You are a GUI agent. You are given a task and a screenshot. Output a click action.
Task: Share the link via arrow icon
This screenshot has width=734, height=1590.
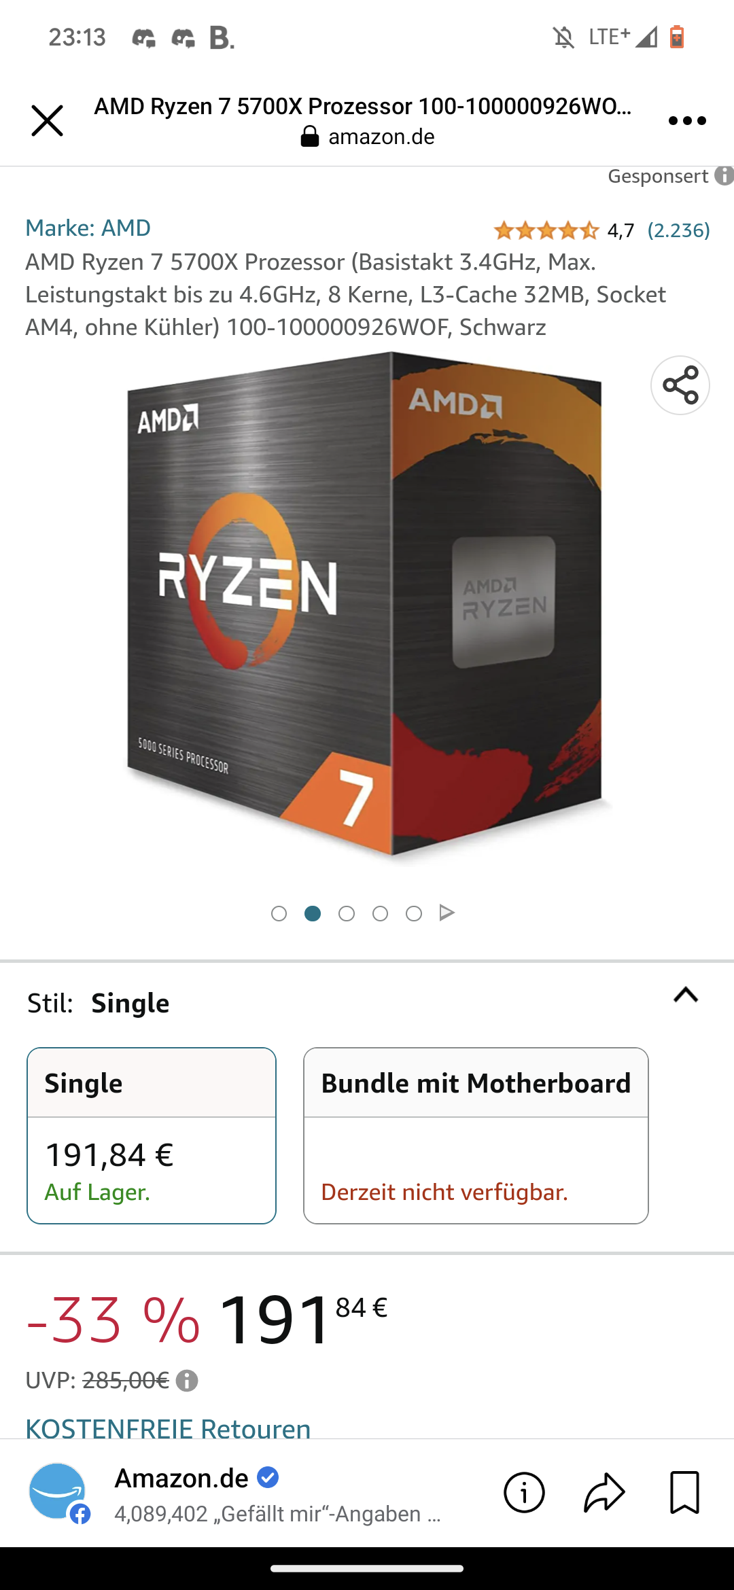point(604,1493)
